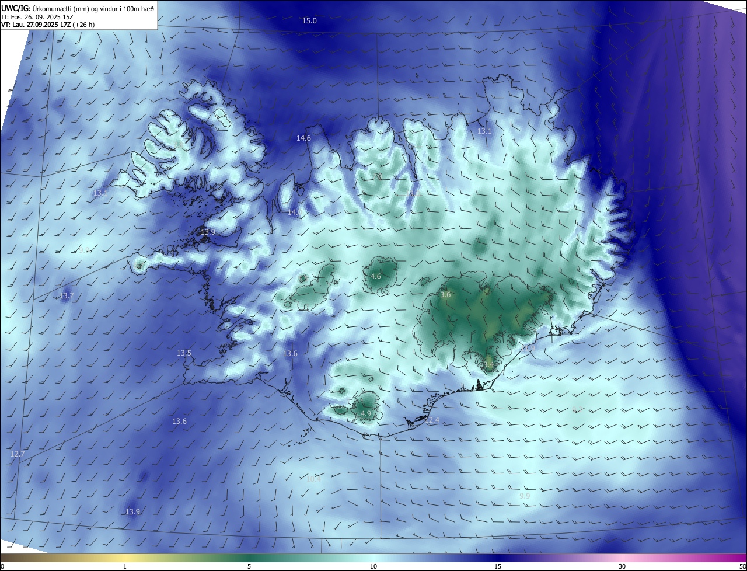Viewport: 747px width, 571px height.
Task: Click the IT: Fös. 26. 09. 2025 15Z line
Action: pos(37,17)
